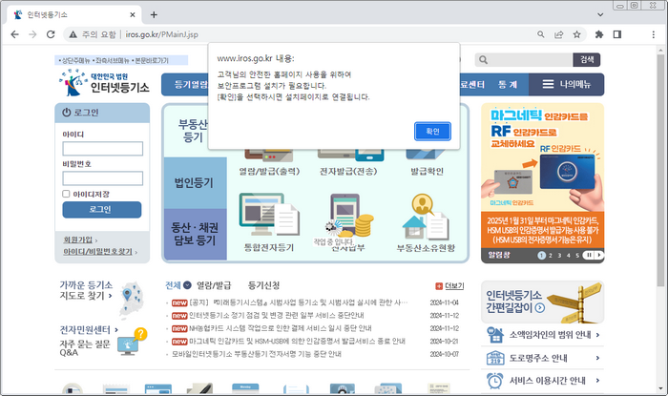Go to banner slide 3
668x396 pixels.
[559, 256]
